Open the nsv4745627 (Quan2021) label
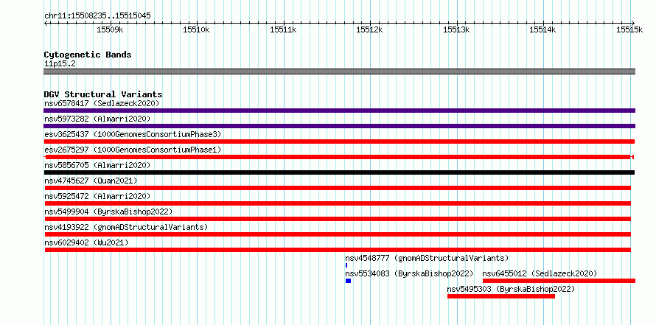This screenshot has height=325, width=656. click(91, 181)
